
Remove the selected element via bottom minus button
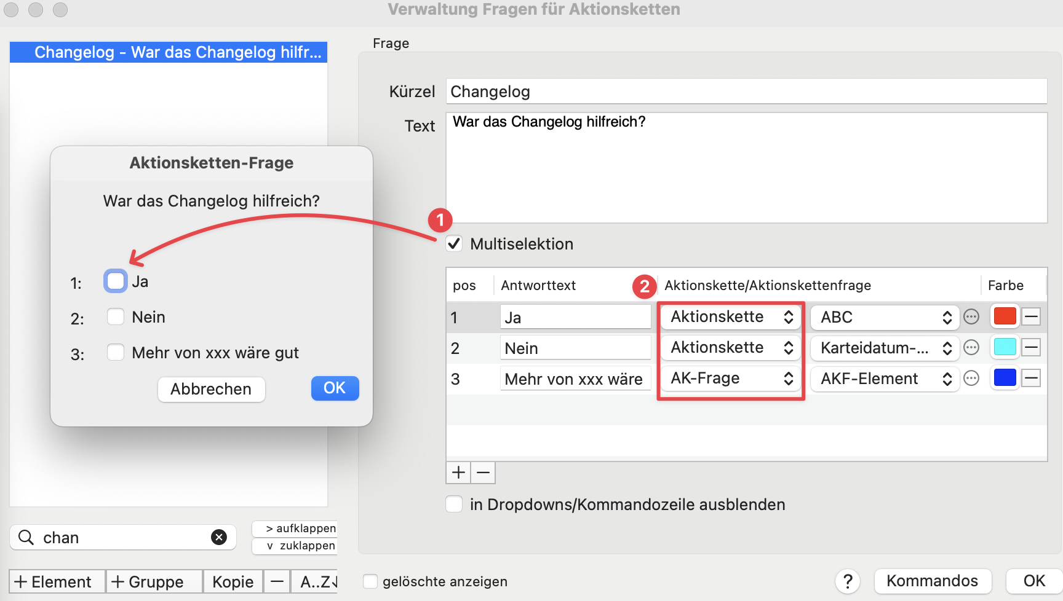[x=277, y=581]
